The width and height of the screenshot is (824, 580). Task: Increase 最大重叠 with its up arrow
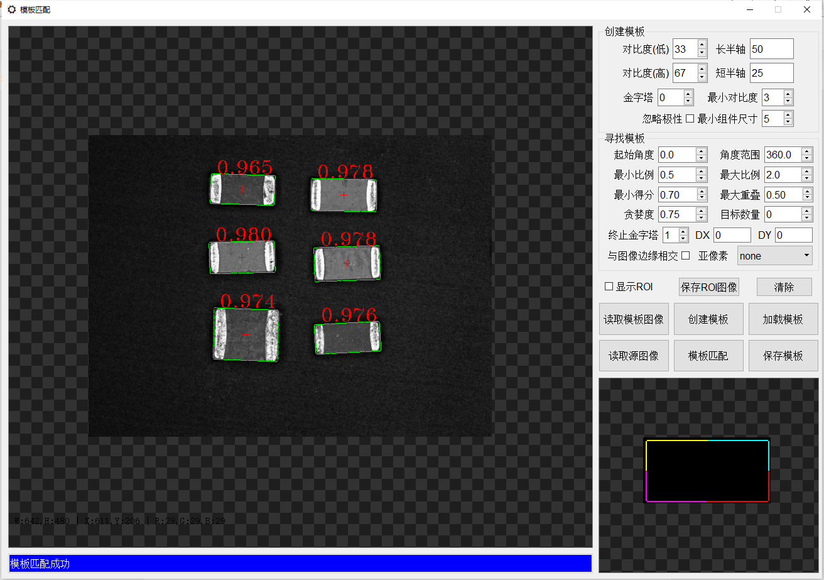tap(807, 191)
